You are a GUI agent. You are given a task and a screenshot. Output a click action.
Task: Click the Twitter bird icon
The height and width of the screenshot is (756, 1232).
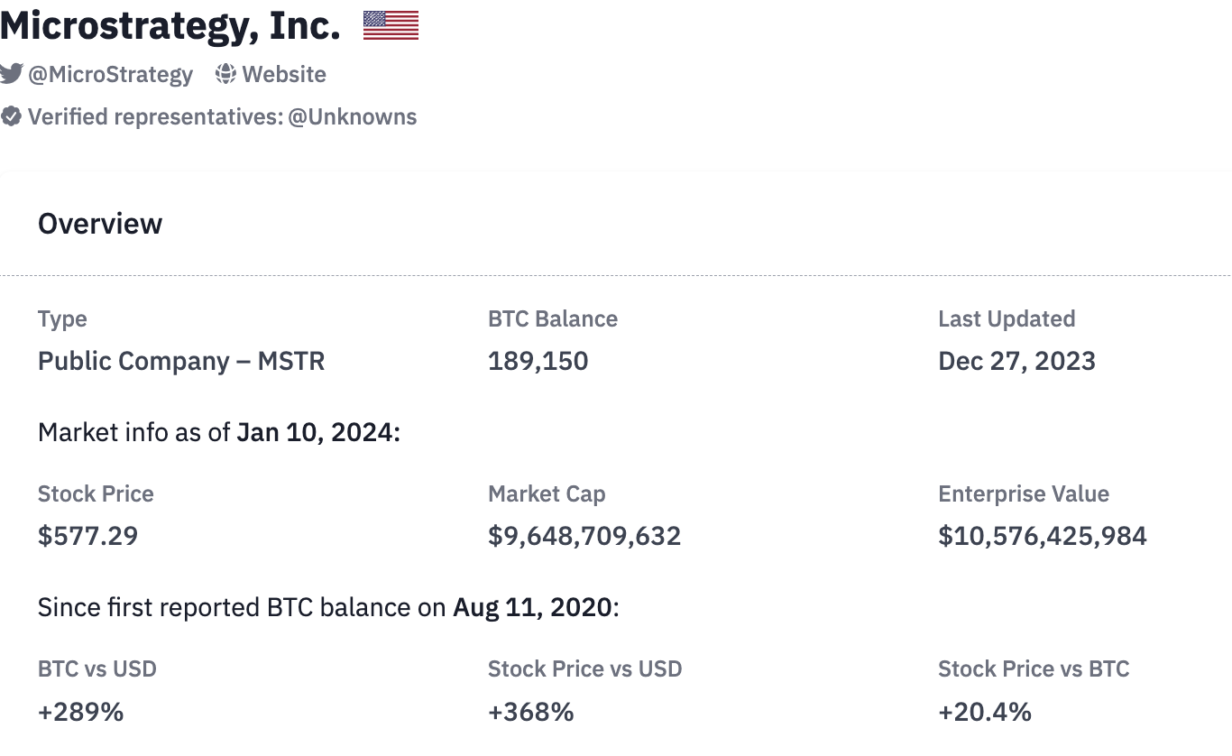11,74
